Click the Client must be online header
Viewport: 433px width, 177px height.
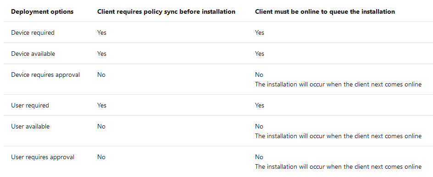point(325,12)
